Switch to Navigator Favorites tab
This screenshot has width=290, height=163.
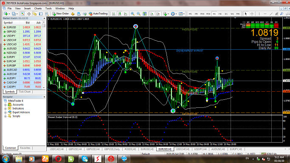[25, 148]
